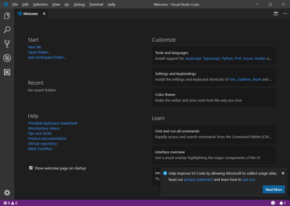290x206 pixels.
Task: Click the split editor icon
Action: 276,14
